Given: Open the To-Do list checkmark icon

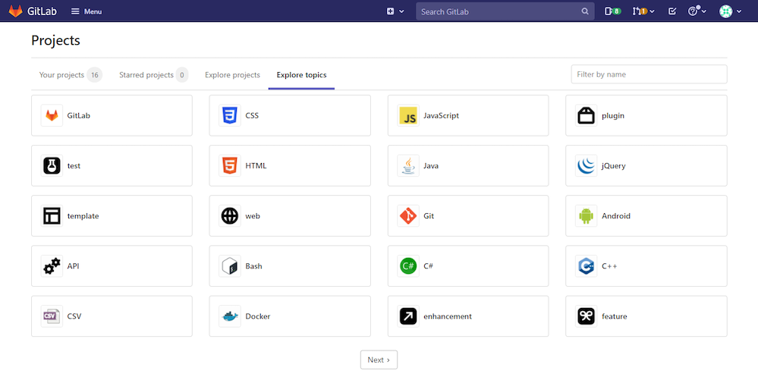Looking at the screenshot, I should coord(672,11).
